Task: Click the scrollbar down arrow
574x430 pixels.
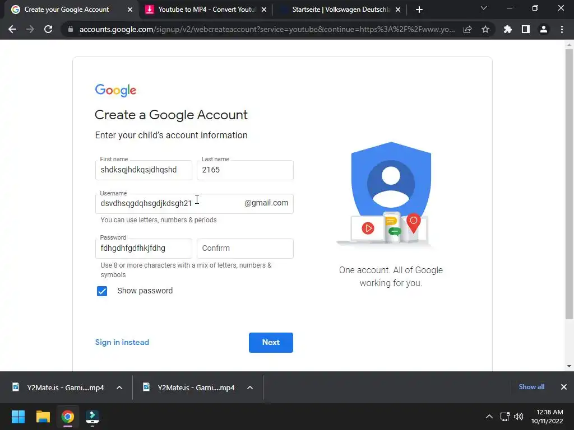Action: coord(569,366)
